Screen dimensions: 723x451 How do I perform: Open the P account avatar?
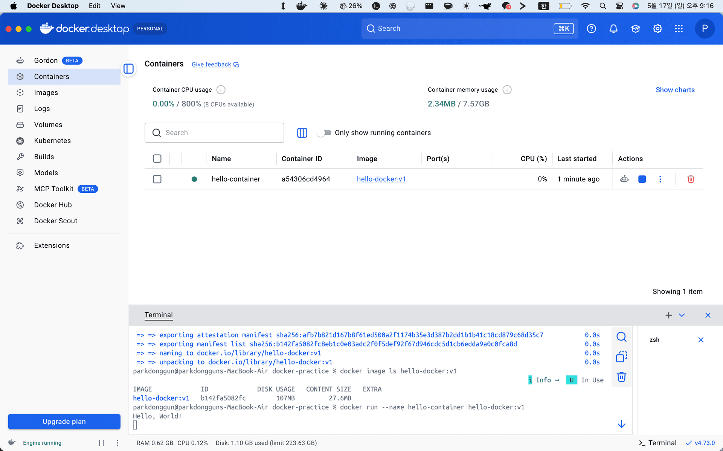tap(705, 29)
